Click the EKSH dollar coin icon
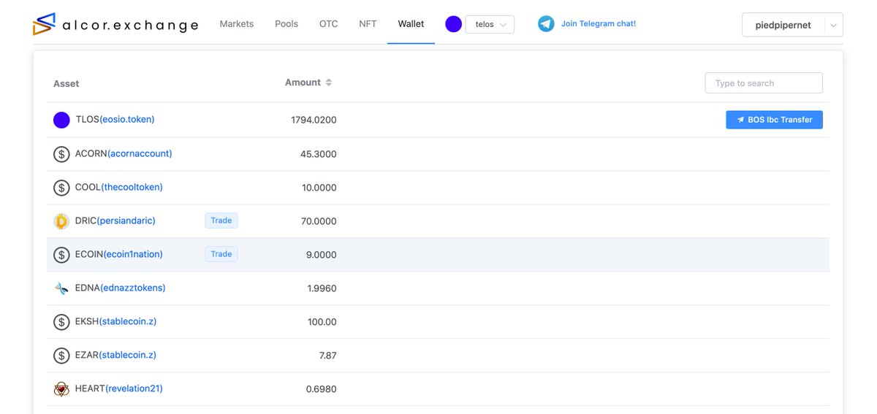The width and height of the screenshot is (877, 414). (x=61, y=322)
